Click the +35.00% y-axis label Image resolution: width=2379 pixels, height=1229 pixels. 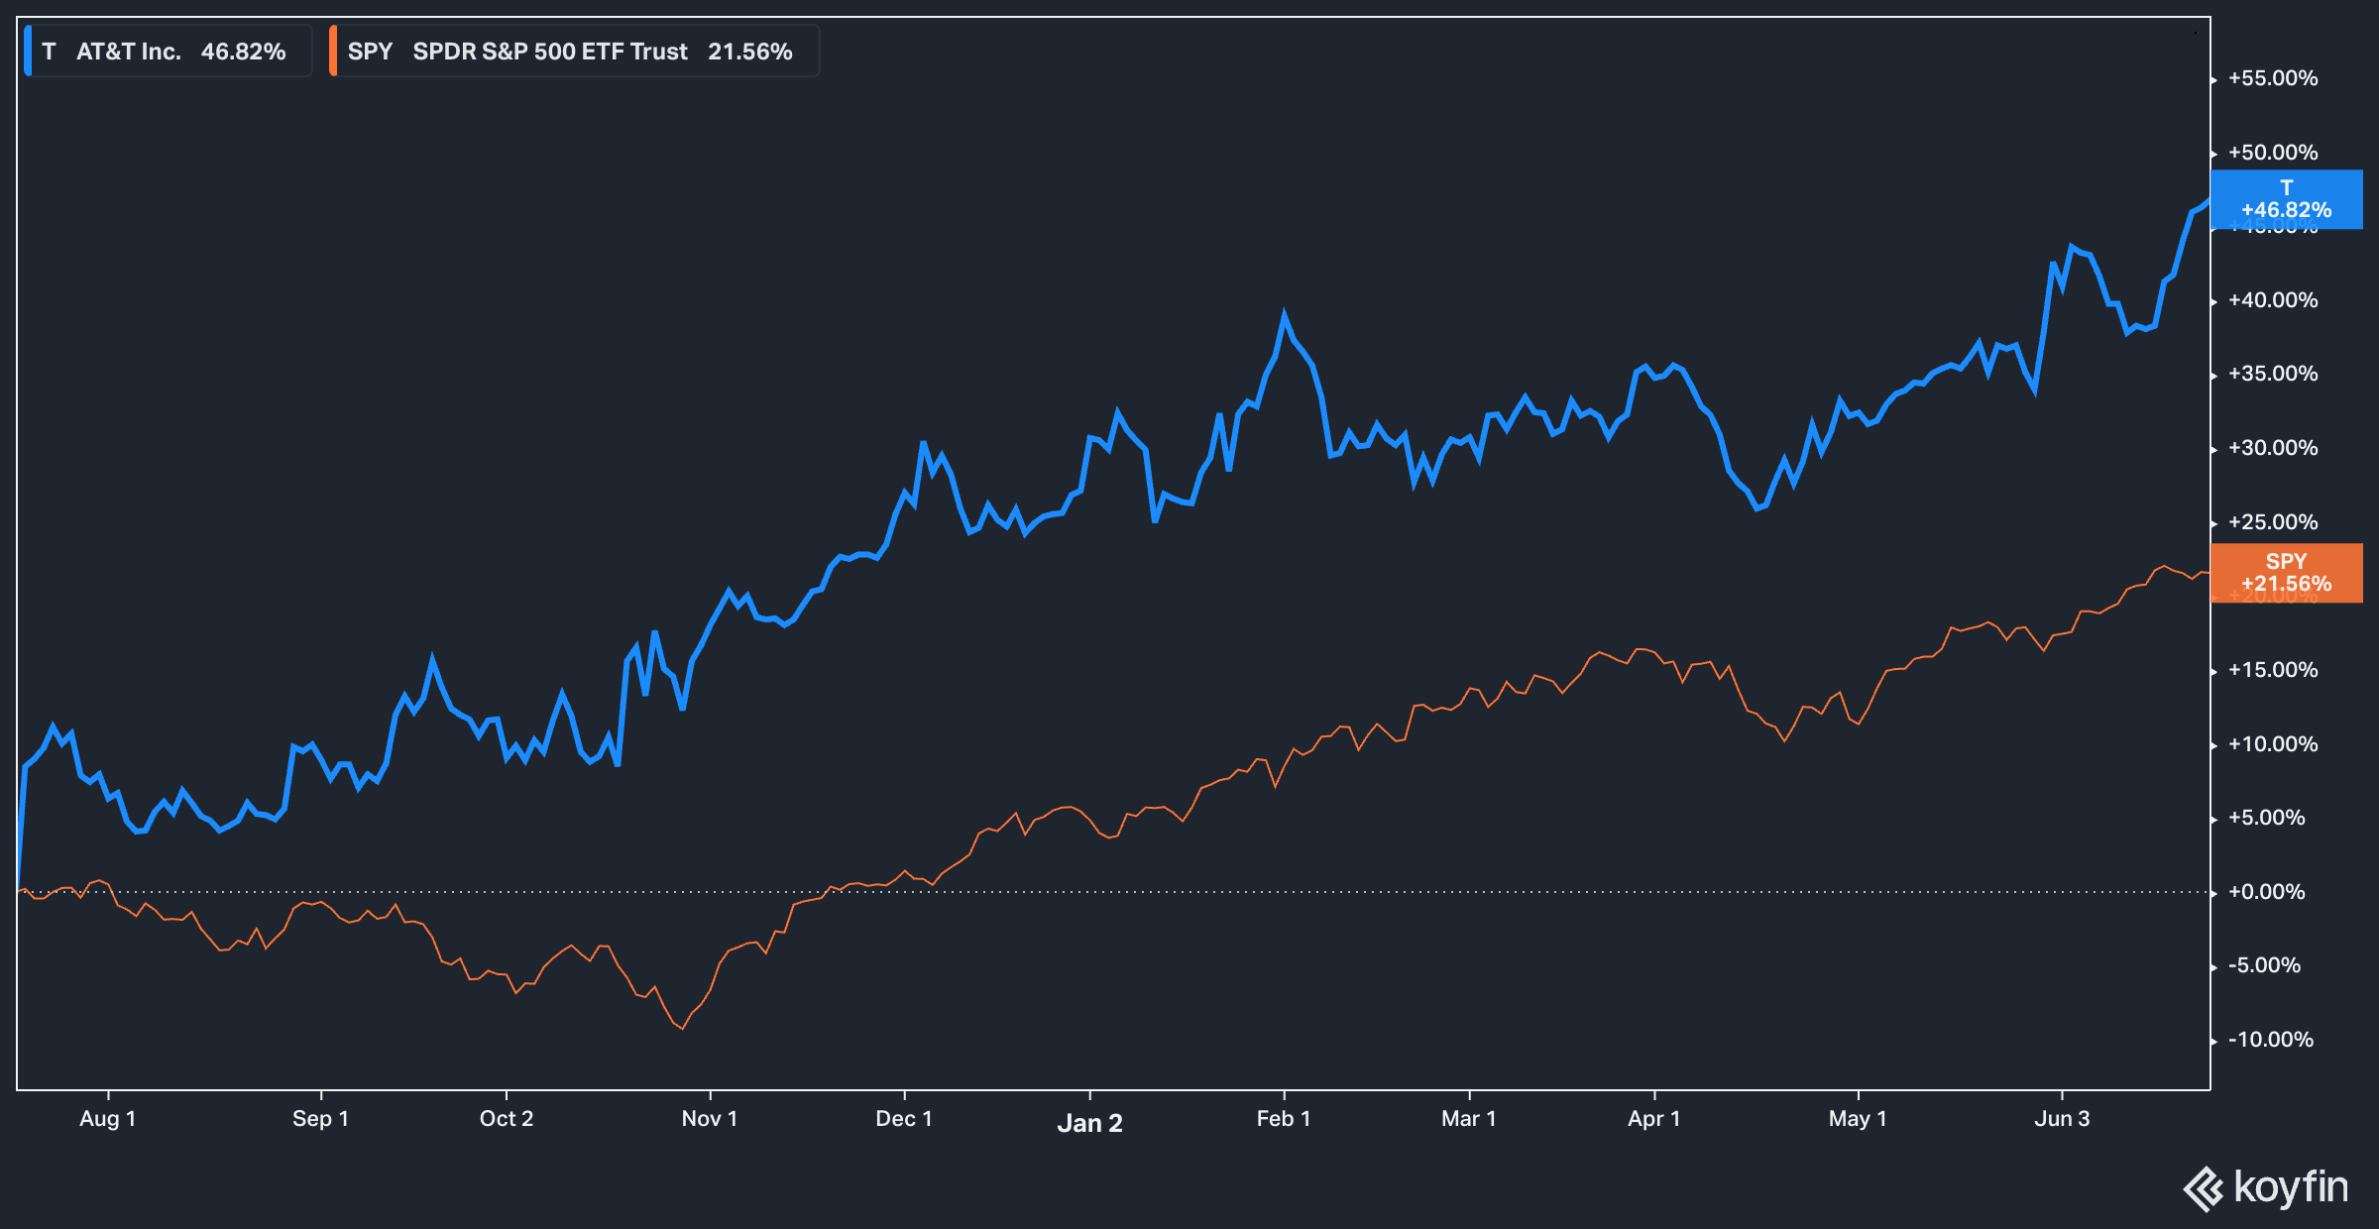[x=2272, y=374]
